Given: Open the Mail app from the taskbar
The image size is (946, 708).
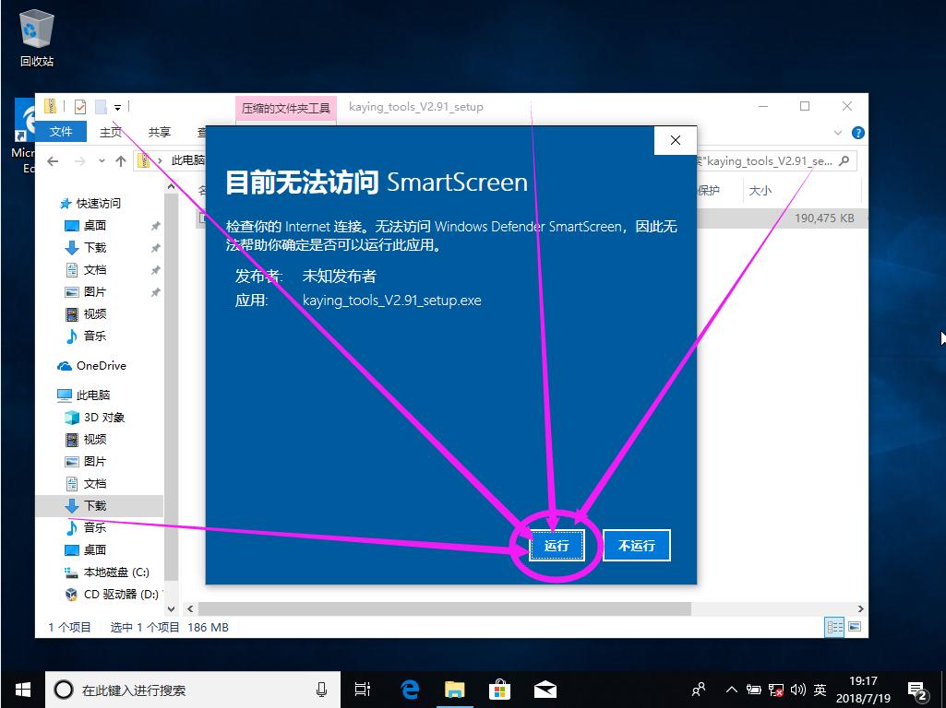Looking at the screenshot, I should (545, 689).
